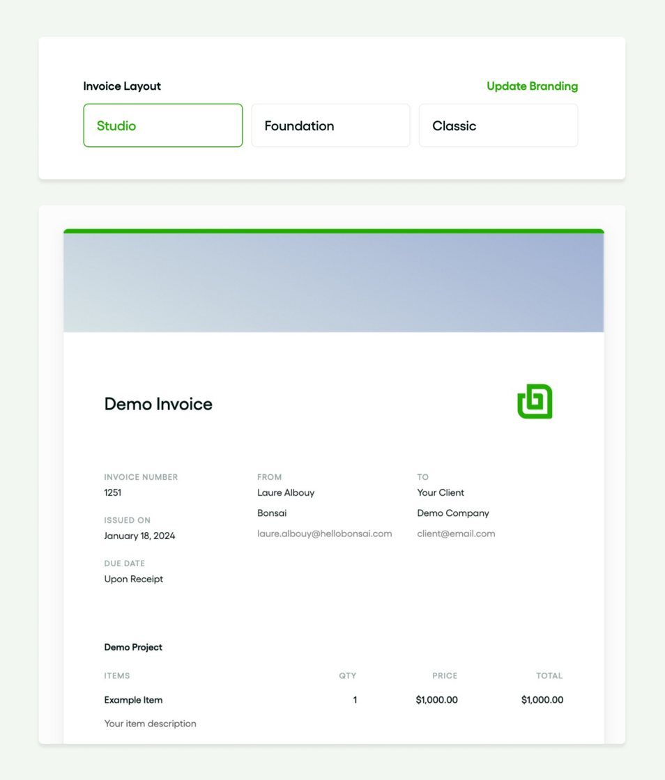Click the Demo Project heading
This screenshot has width=665, height=780.
click(133, 647)
